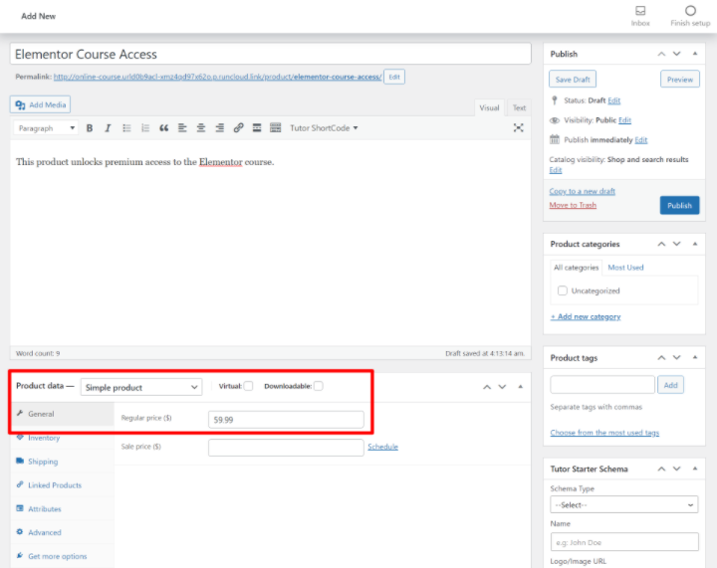Open the Simple product type dropdown
Viewport: 717px width, 568px height.
(x=141, y=387)
